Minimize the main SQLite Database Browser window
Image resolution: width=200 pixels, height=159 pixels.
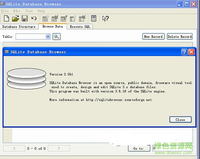pos(179,4)
